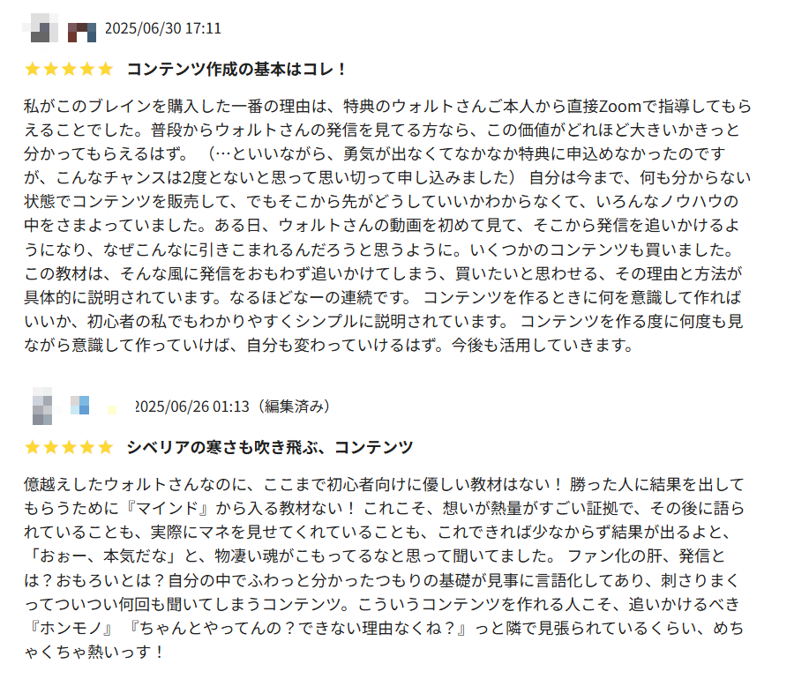The width and height of the screenshot is (794, 686).
Task: Click the first star of the top review
Action: point(33,69)
